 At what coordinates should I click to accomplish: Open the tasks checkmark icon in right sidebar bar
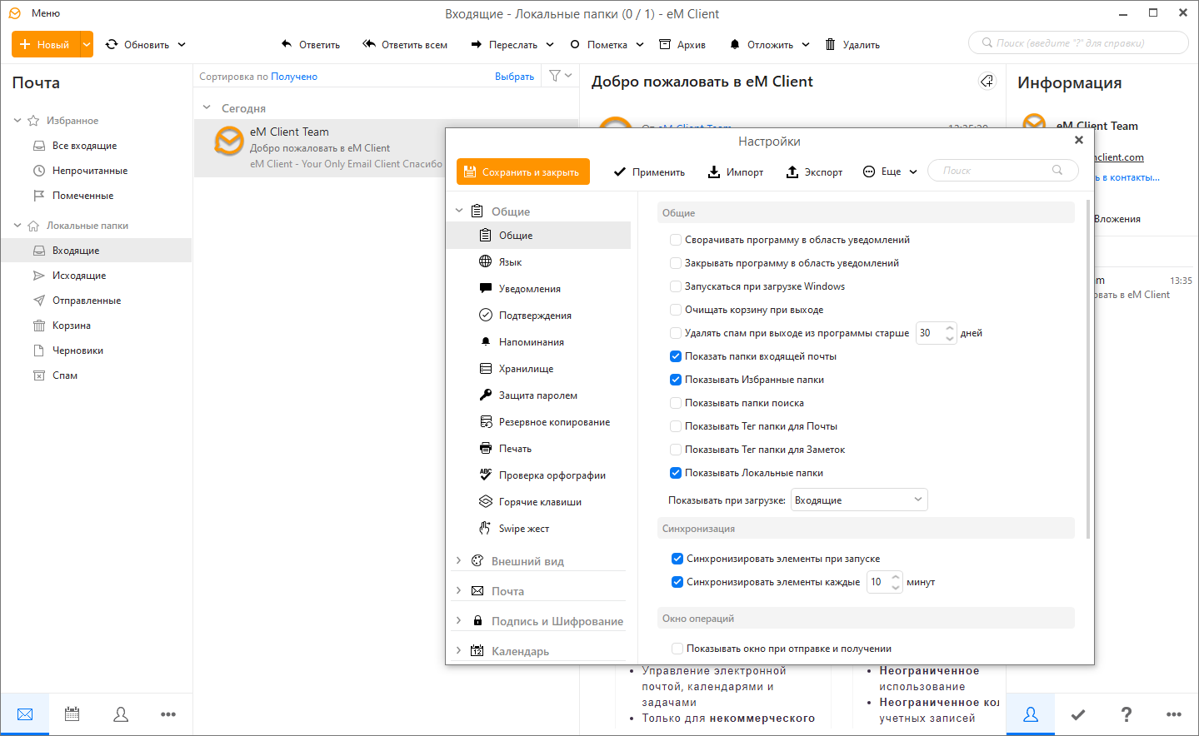pyautogui.click(x=1078, y=714)
